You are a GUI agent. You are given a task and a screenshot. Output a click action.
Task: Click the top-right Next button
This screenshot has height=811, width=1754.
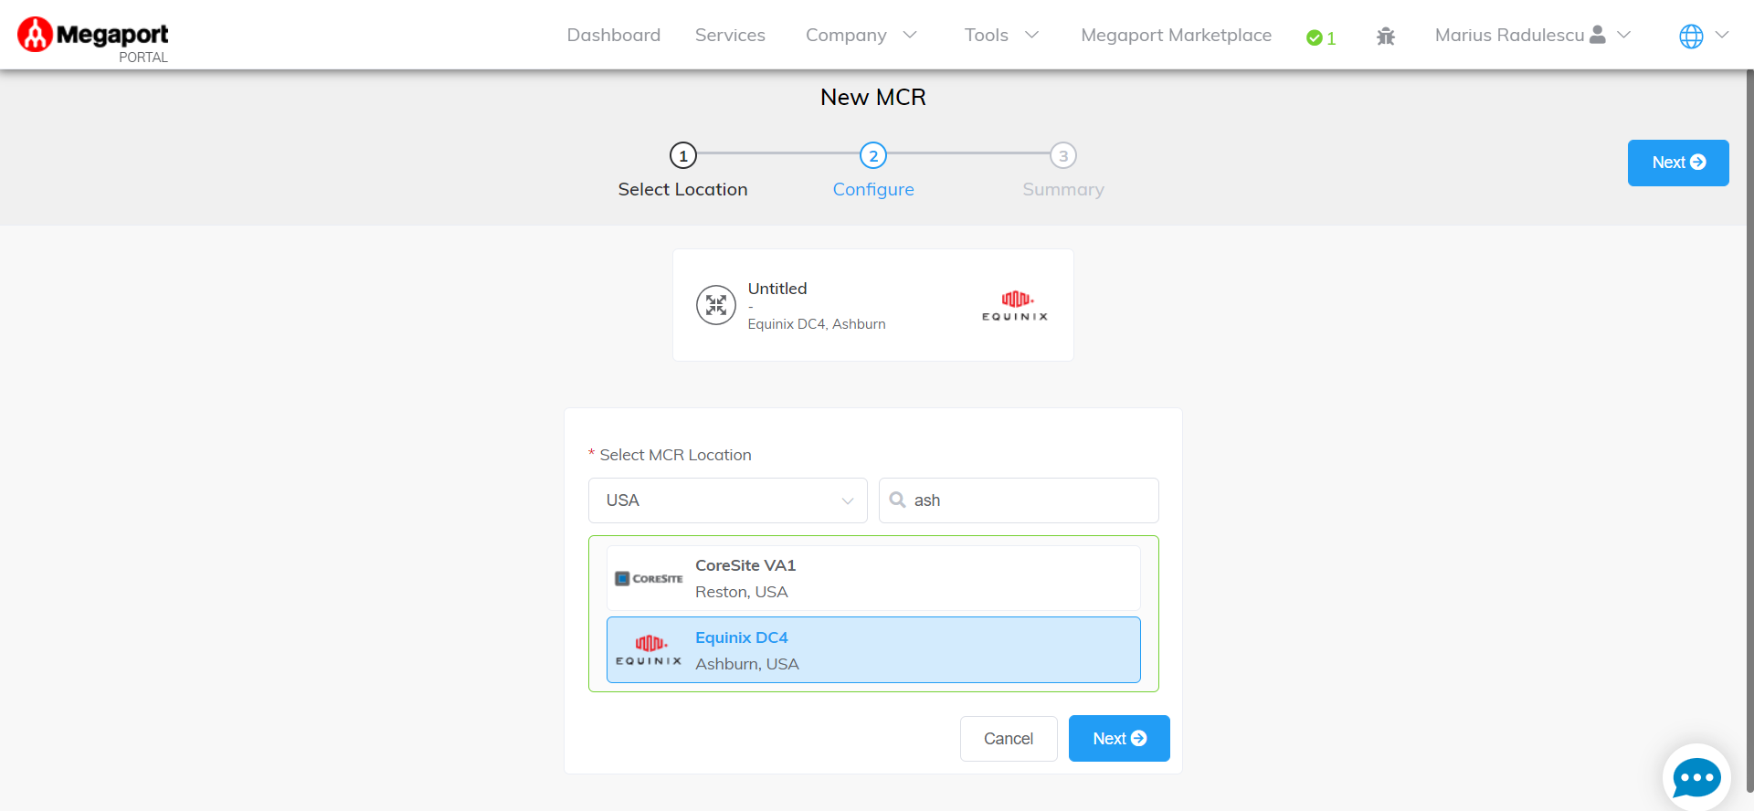click(x=1678, y=163)
